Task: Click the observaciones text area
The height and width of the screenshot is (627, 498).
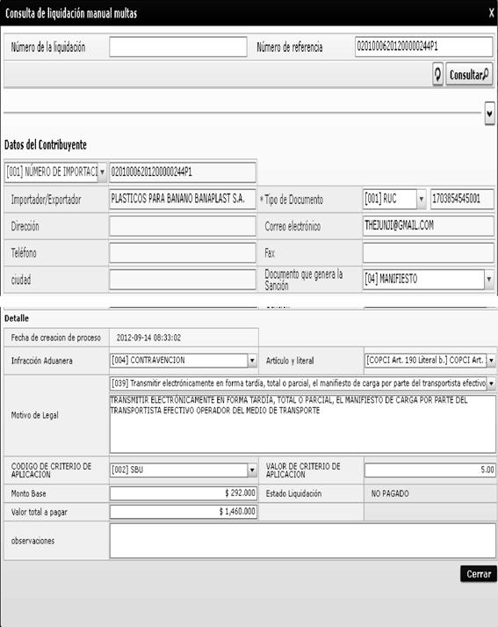Action: click(x=303, y=541)
